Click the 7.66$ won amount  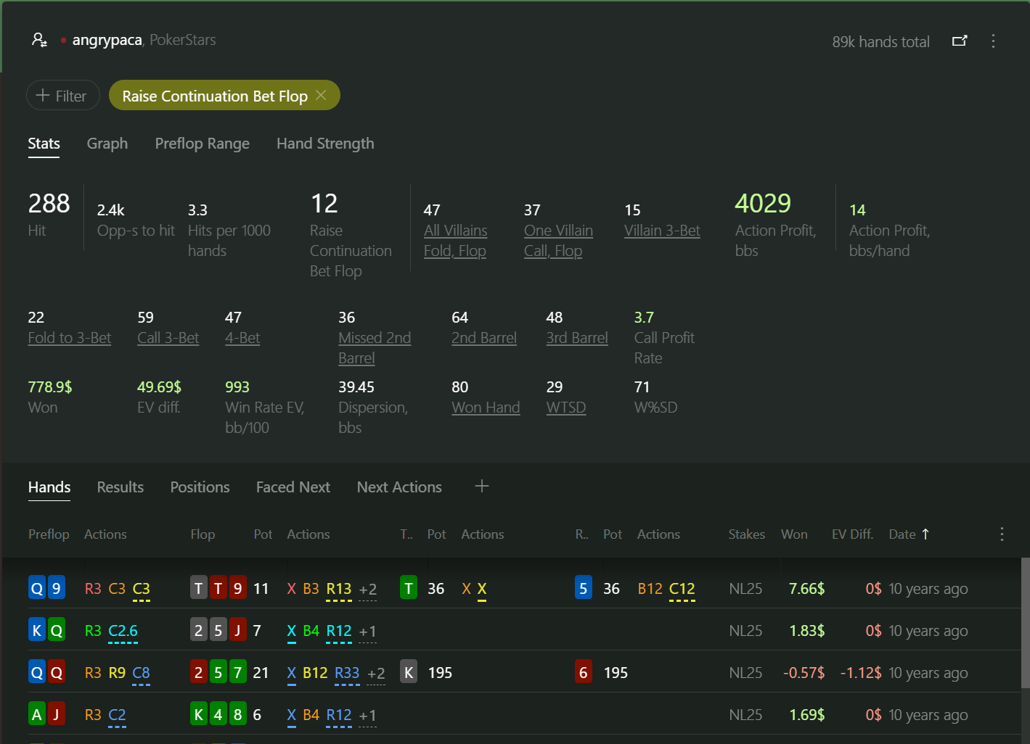(x=806, y=589)
